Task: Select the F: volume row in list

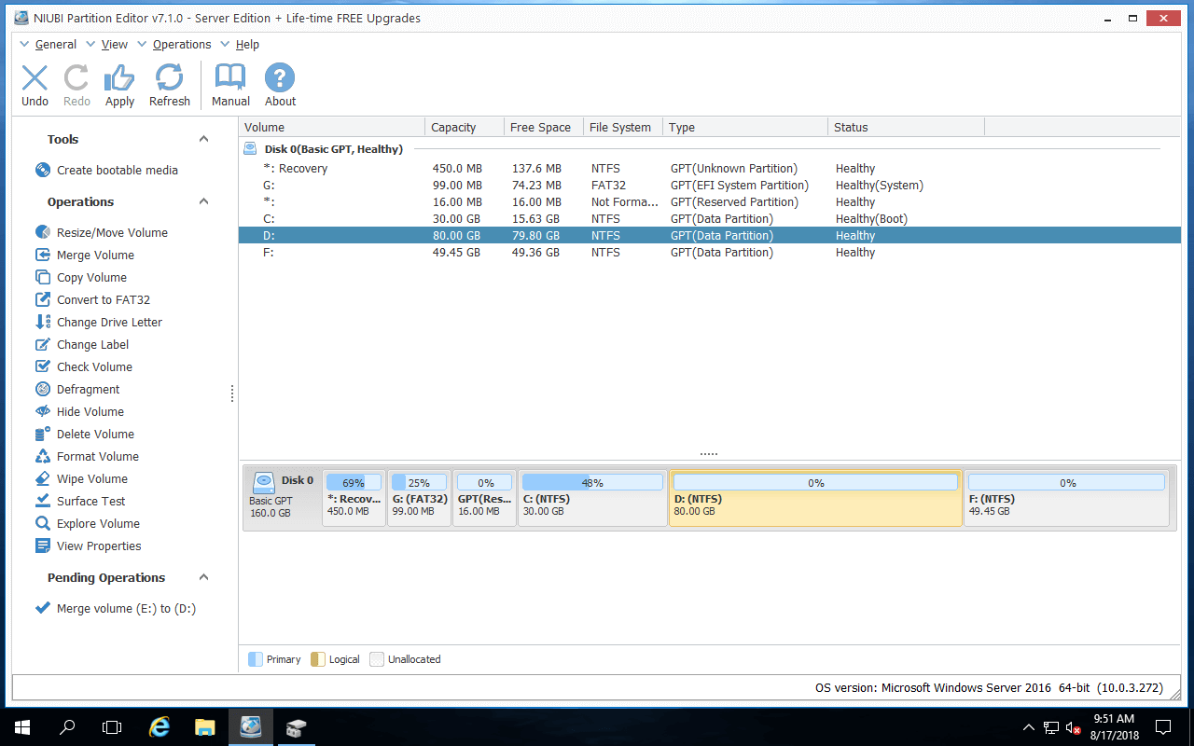Action: click(709, 252)
